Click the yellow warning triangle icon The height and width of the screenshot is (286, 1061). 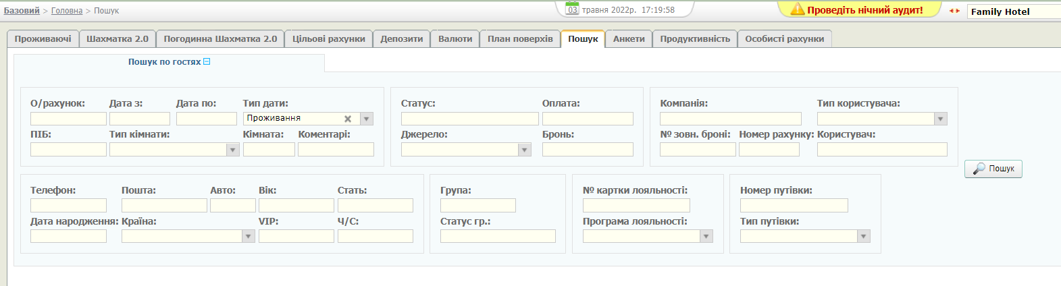click(x=798, y=9)
